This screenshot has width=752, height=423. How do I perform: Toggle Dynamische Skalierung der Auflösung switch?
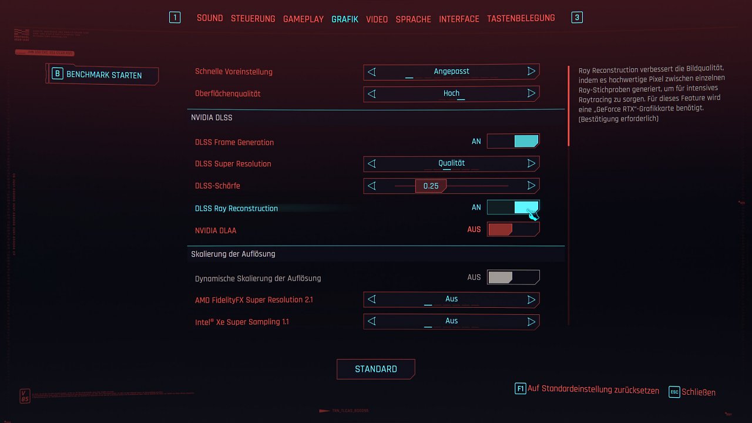(513, 277)
